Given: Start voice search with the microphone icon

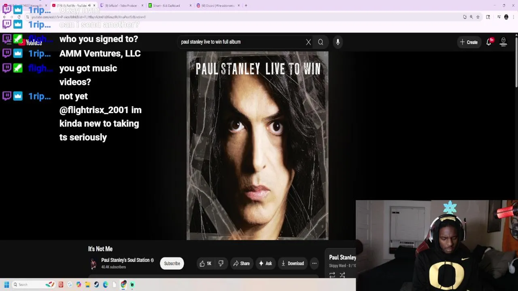Looking at the screenshot, I should (x=338, y=42).
